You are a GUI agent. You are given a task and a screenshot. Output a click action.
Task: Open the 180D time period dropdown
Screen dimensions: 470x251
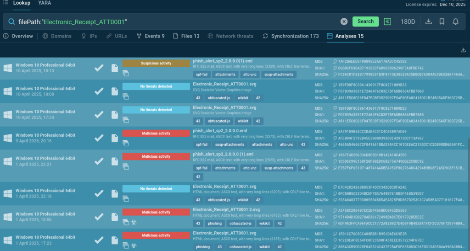point(408,21)
